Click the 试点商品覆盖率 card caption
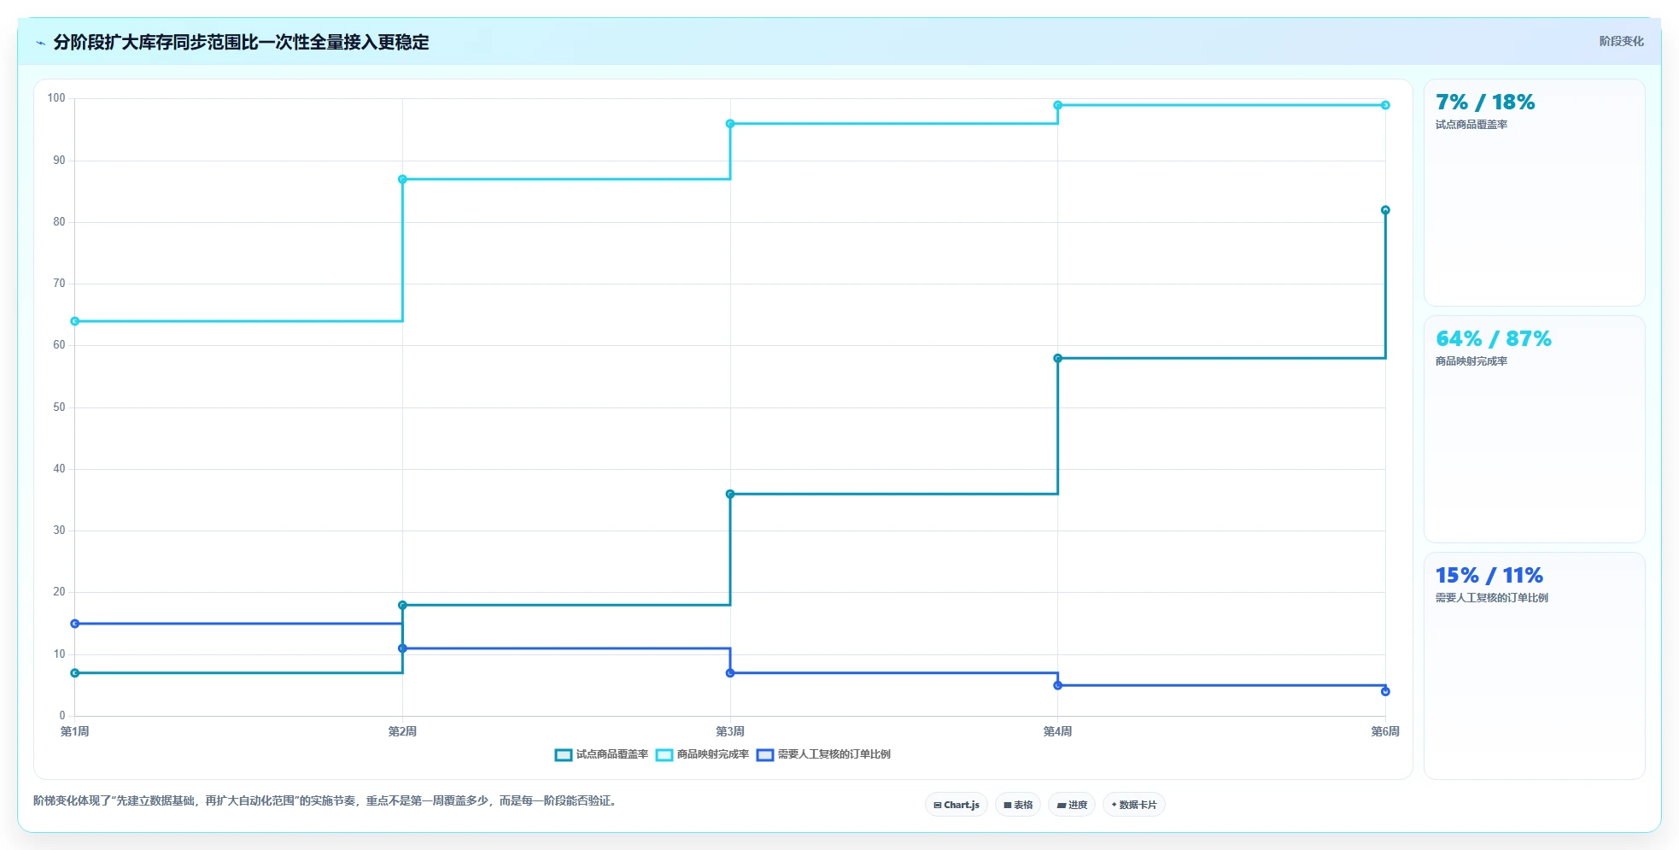The image size is (1679, 850). pos(1471,125)
